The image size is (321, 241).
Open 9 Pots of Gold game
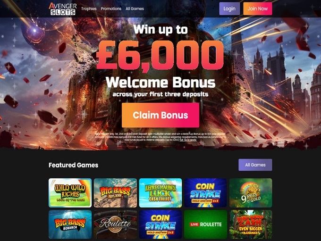coord(251,193)
